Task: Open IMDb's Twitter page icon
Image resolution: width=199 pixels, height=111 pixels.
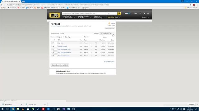Action: pos(144,14)
